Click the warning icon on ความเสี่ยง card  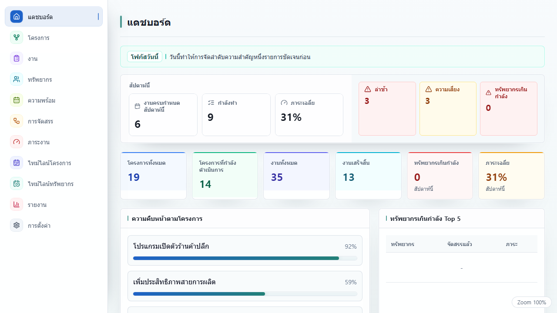pyautogui.click(x=429, y=89)
